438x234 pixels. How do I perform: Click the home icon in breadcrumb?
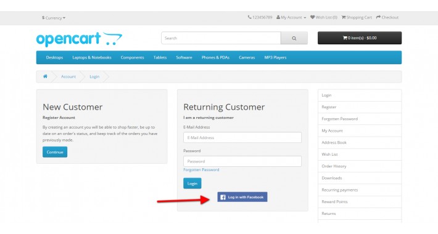tap(45, 76)
